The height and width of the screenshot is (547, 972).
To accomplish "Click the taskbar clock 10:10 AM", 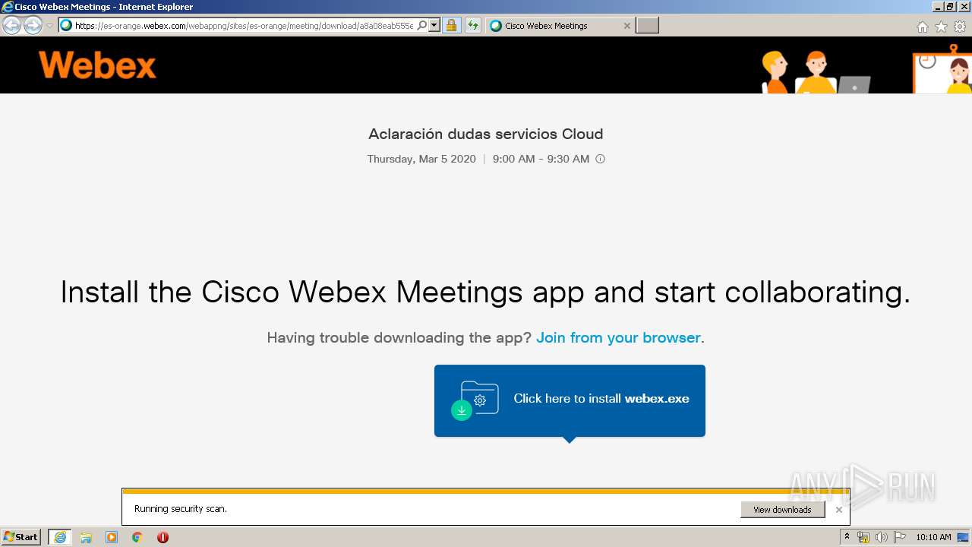I will click(x=933, y=537).
